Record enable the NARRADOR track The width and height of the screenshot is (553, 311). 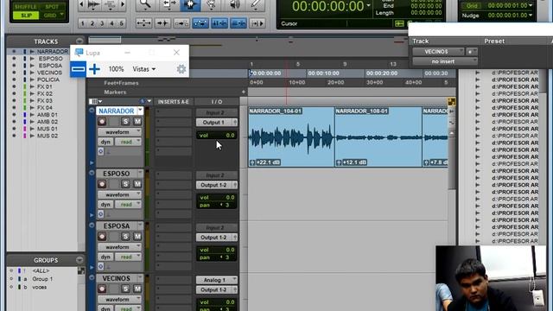coord(102,121)
